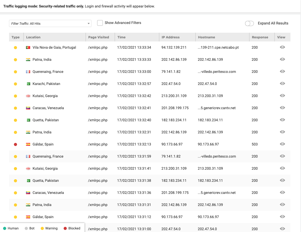Click the hostname on the 13:31:59 Querenaing row
Image resolution: width=301 pixels, height=232 pixels.
click(x=217, y=156)
